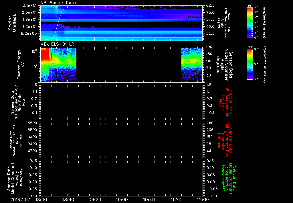The image size is (293, 203).
Task: Click the 'cnts/(cm**2-sr-sec)' units label
Action: point(264,22)
